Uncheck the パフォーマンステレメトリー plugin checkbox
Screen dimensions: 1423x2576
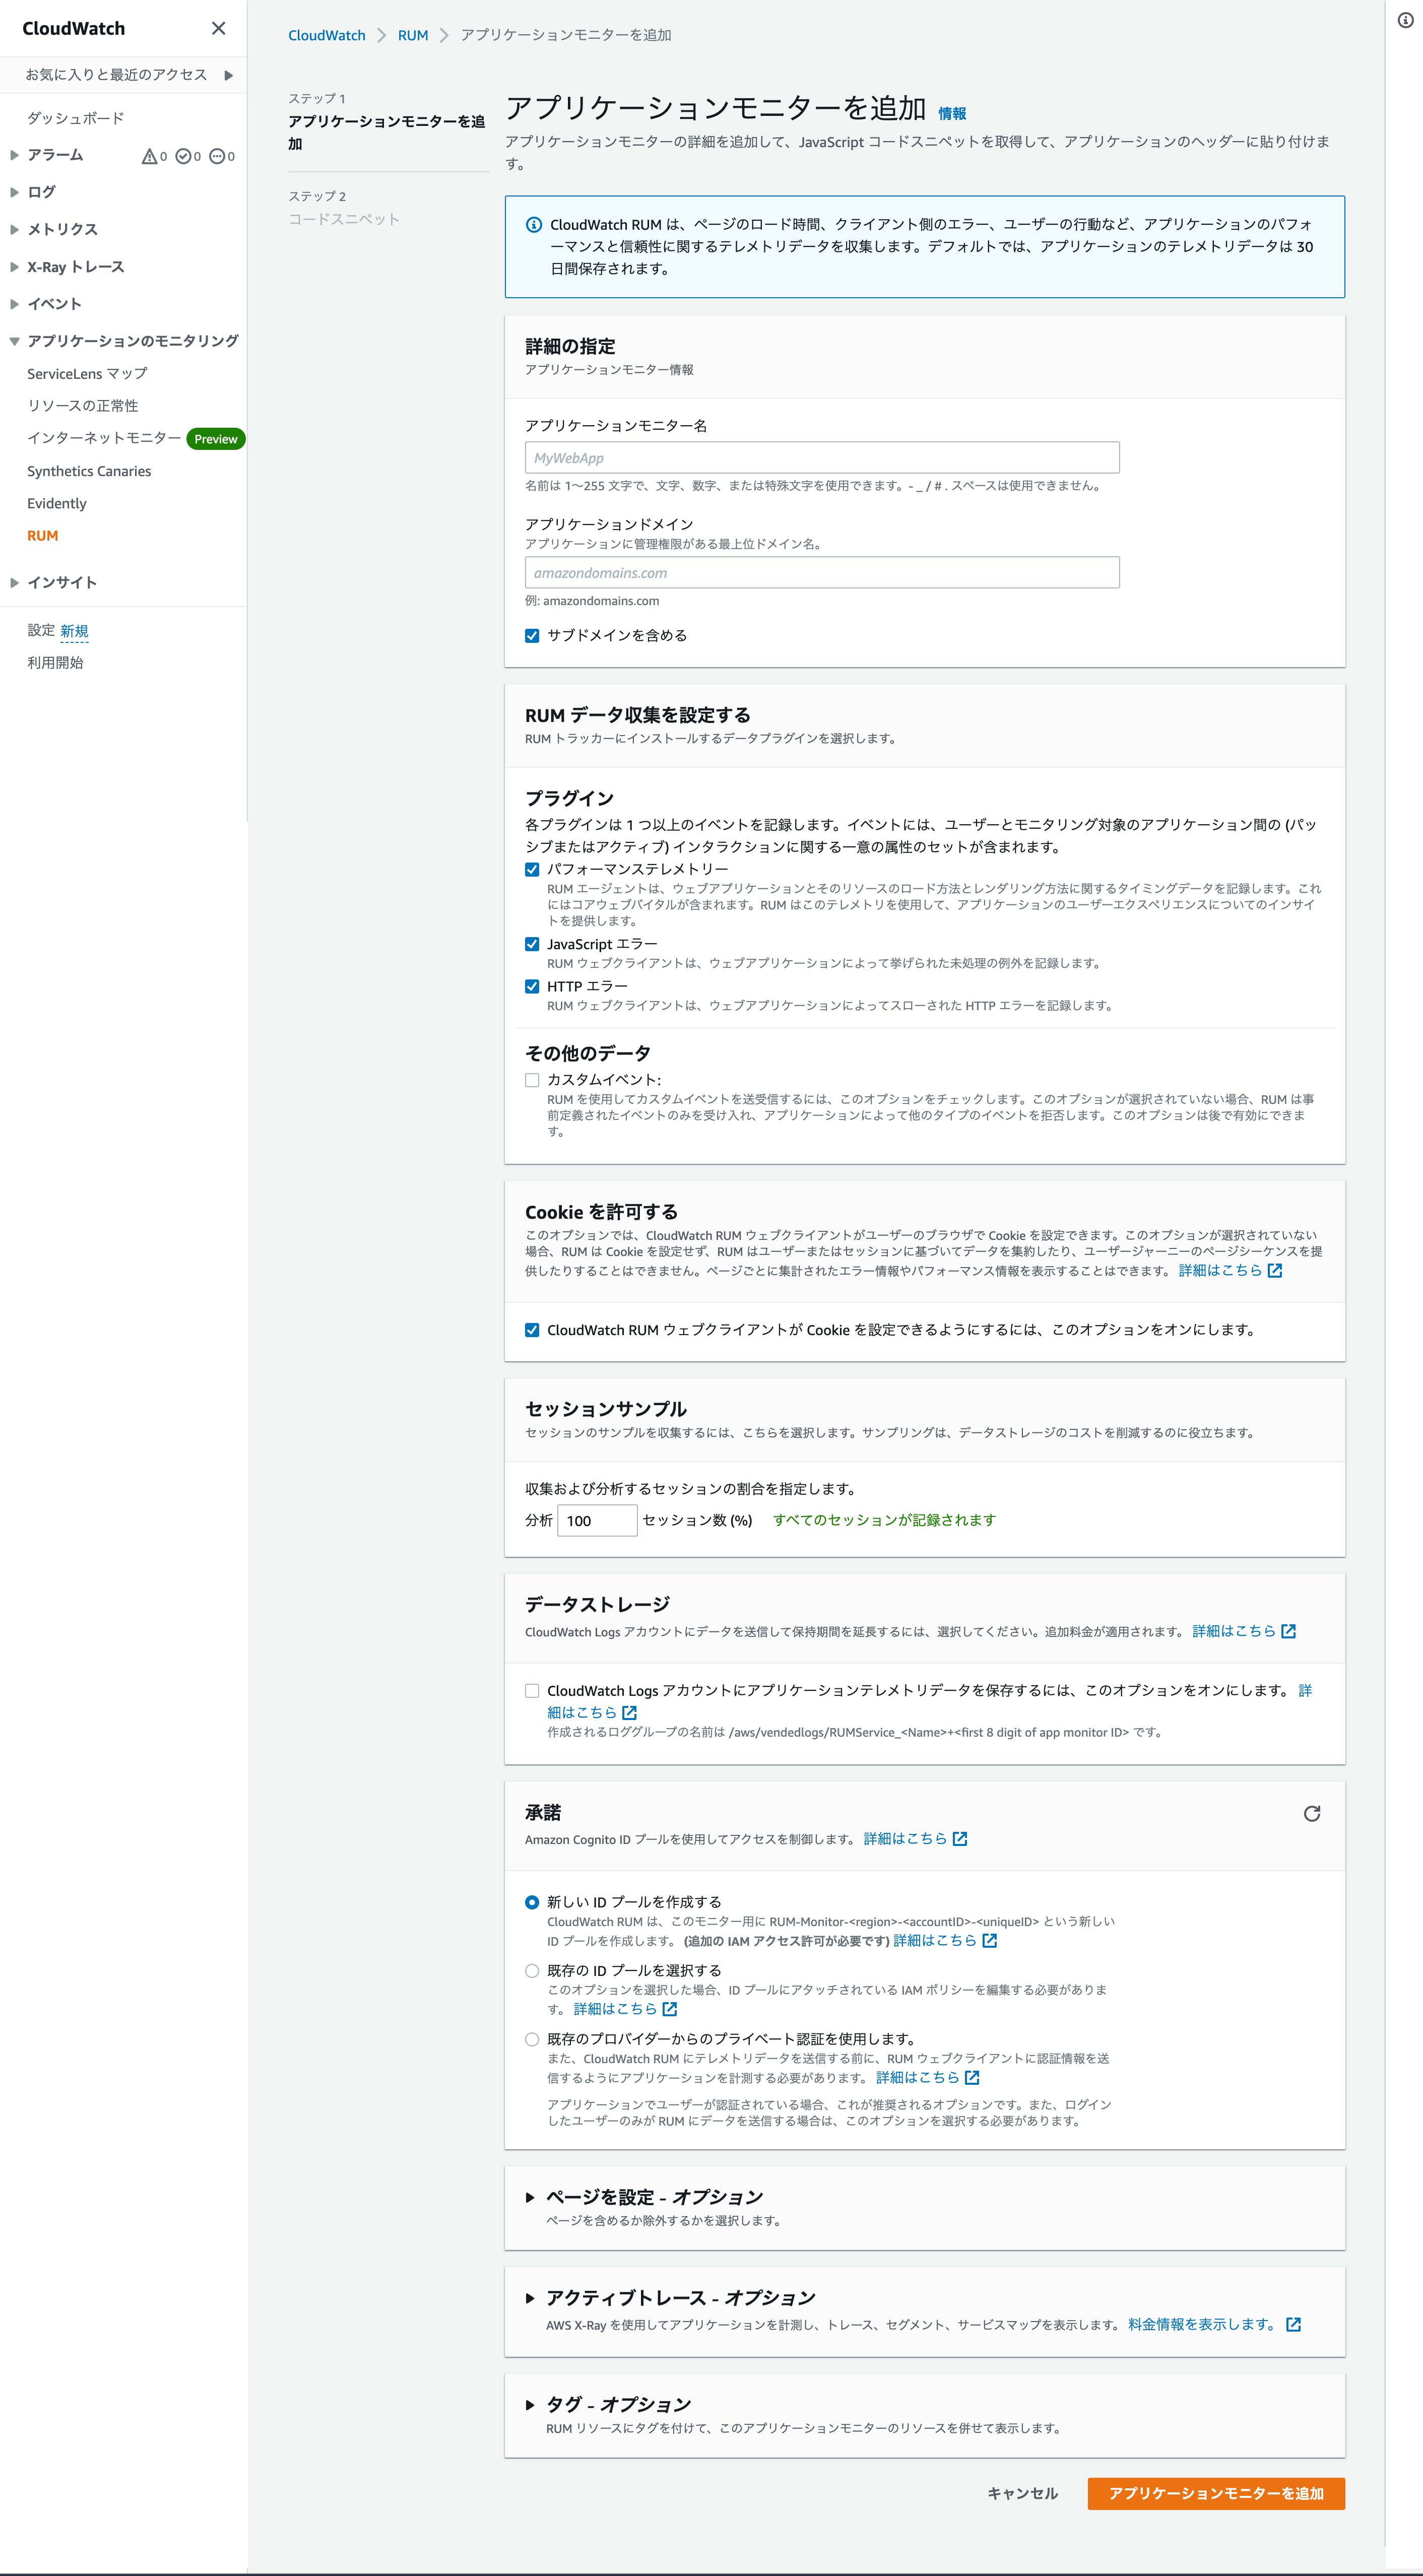(x=532, y=870)
